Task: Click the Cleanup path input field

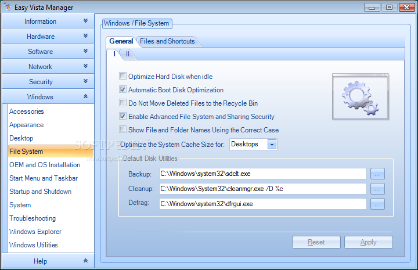Action: pos(263,189)
